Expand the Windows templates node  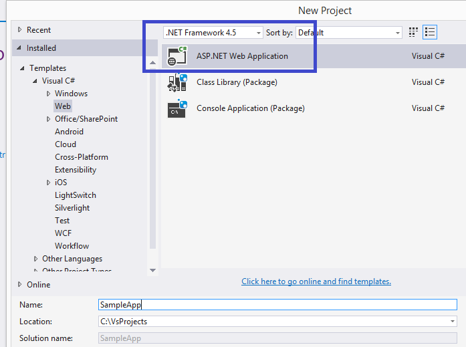point(49,94)
